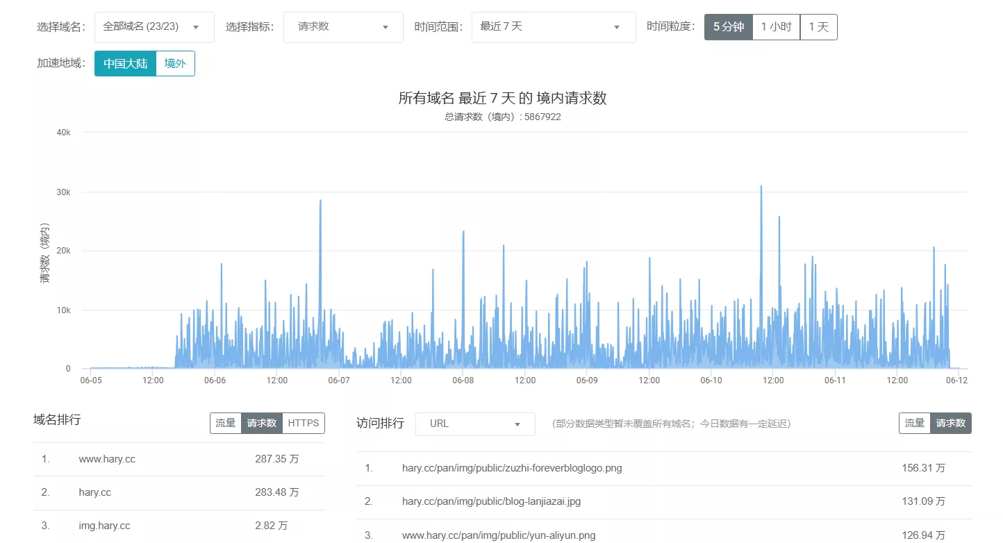Screen dimensions: 1003x543
Task: Select 中国大陆 acceleration region
Action: click(126, 64)
